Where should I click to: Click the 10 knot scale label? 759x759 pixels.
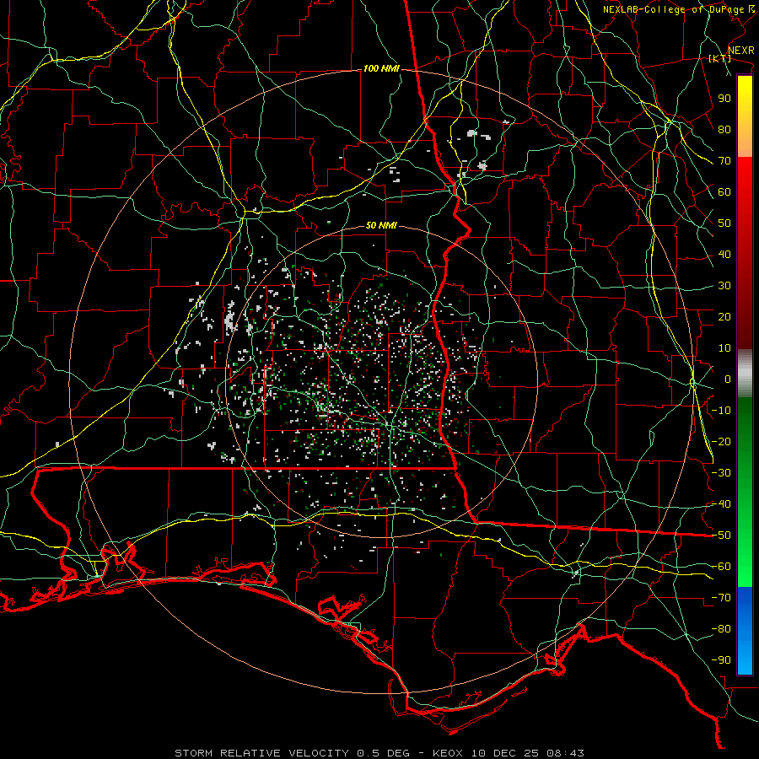pos(724,348)
